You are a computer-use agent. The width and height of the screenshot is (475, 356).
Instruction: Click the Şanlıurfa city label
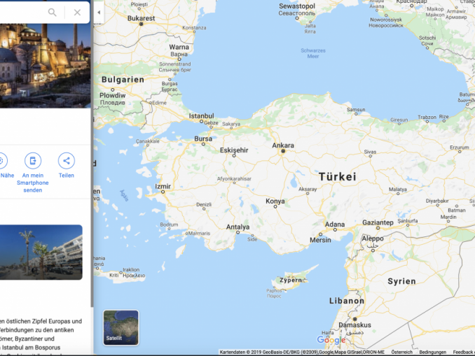tap(408, 221)
